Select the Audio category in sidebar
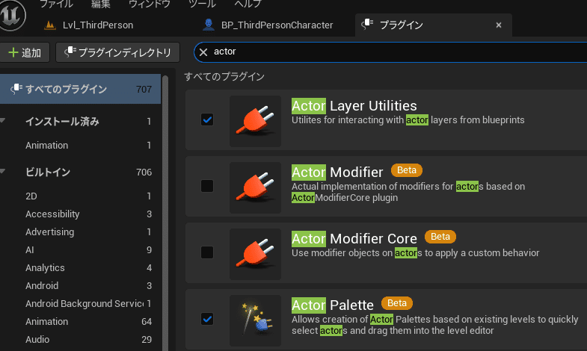The image size is (587, 351). [88, 339]
